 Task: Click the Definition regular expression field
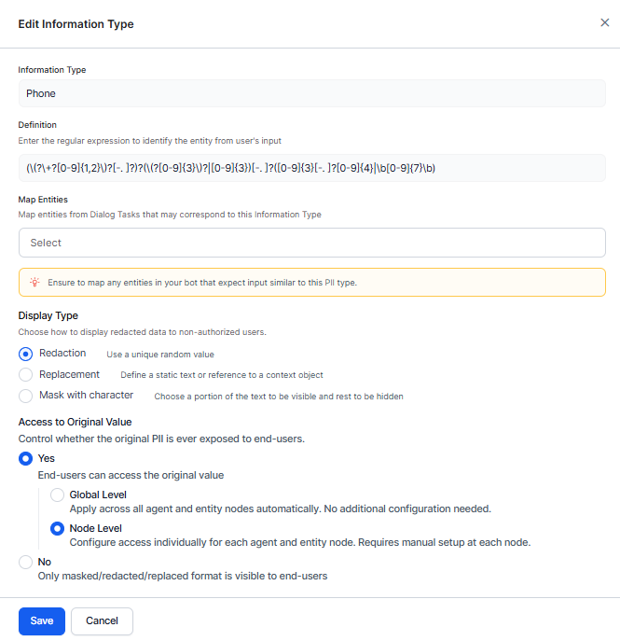pos(312,168)
